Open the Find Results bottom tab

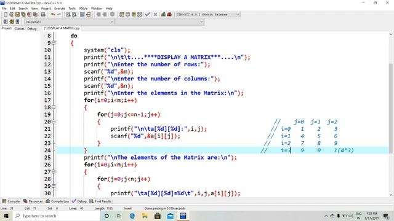click(x=100, y=201)
